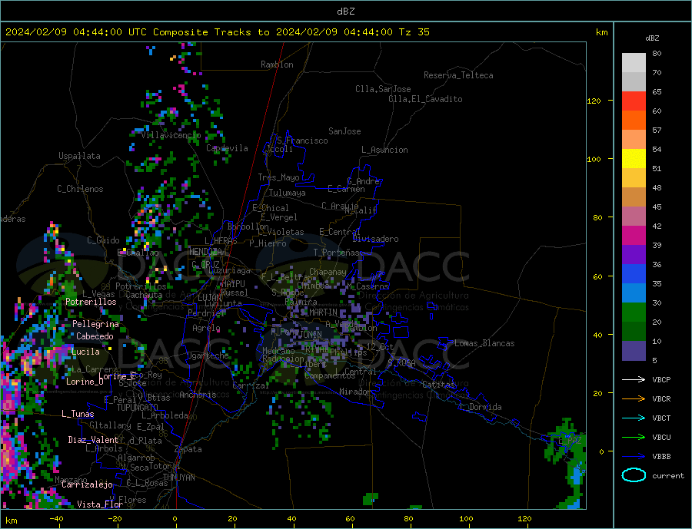Click the Zapata label
Screen dimensions: 692x529
point(188,449)
